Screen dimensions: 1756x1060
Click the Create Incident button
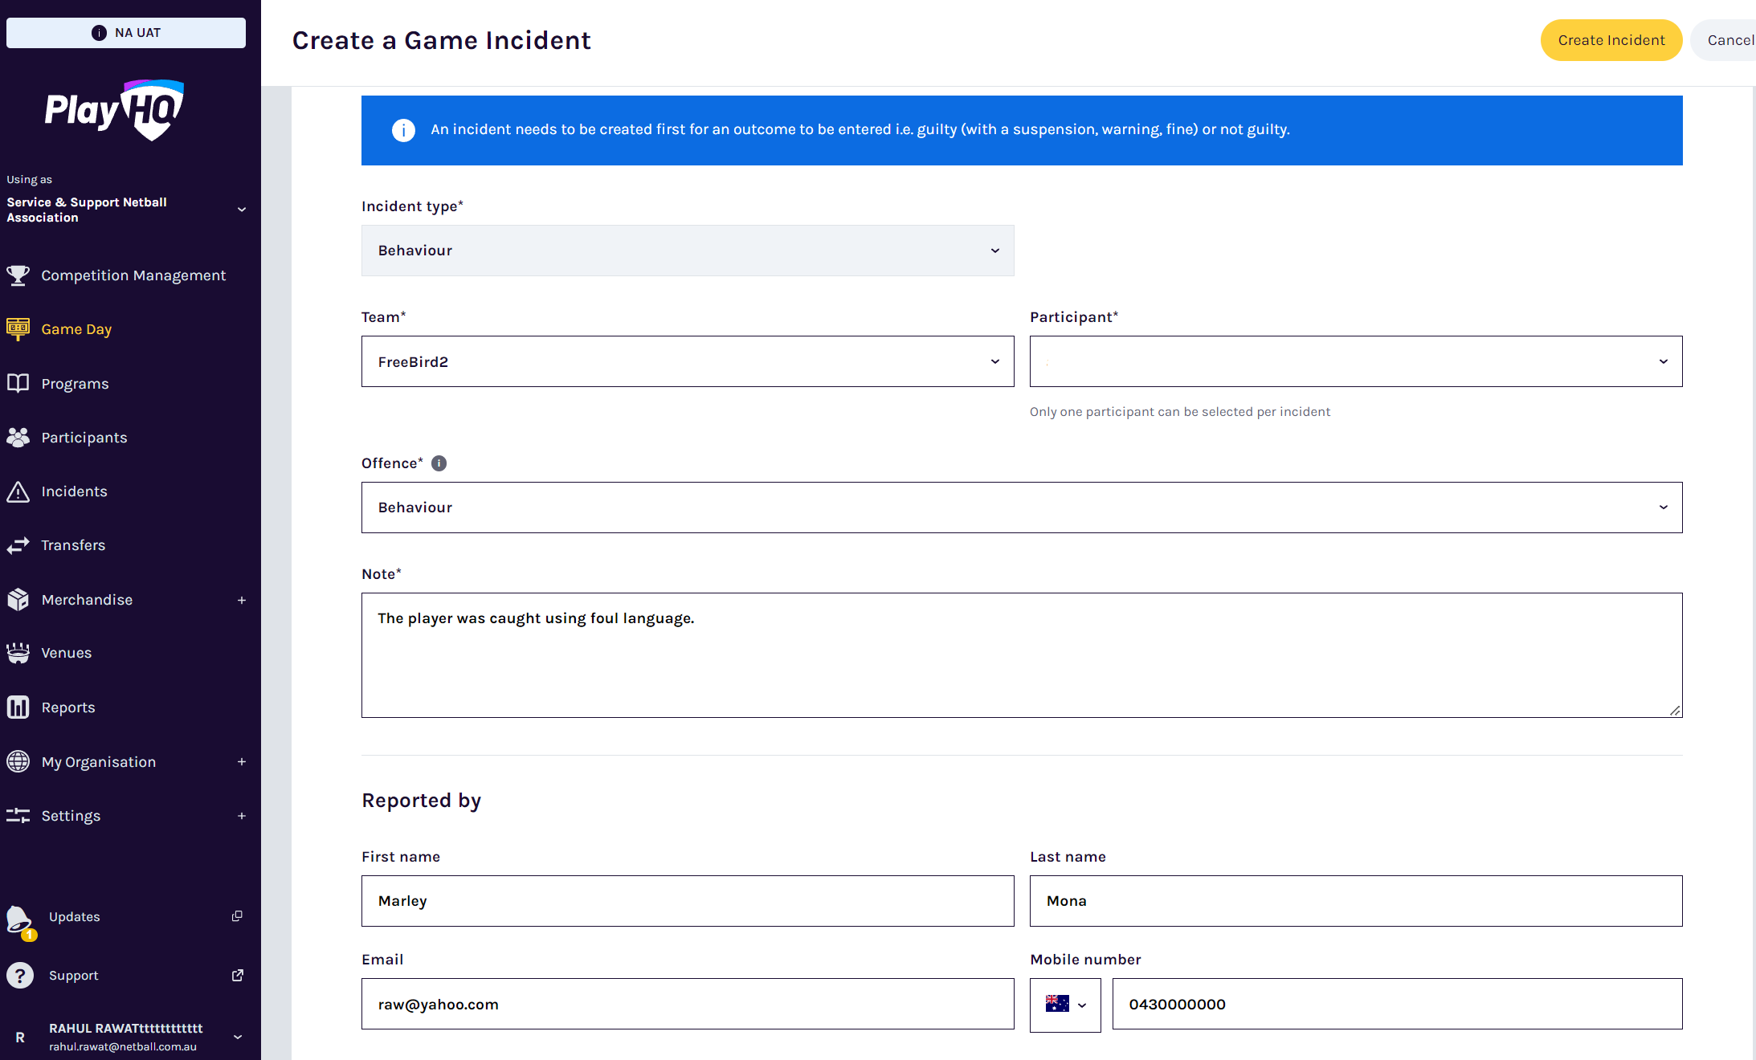[1611, 40]
